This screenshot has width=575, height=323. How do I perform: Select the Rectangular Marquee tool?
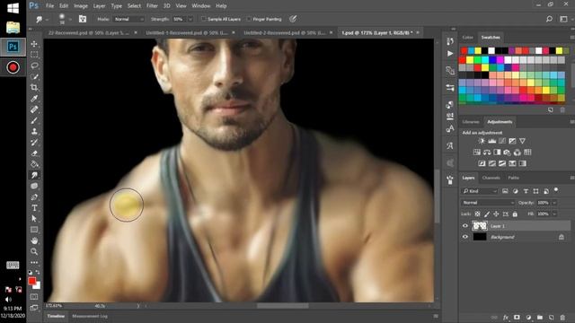point(34,55)
